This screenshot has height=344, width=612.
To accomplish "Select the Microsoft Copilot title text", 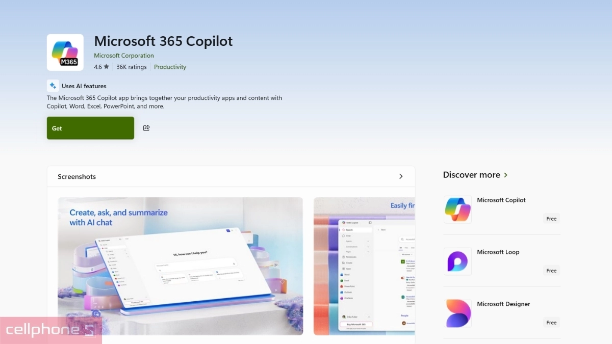I will [501, 200].
